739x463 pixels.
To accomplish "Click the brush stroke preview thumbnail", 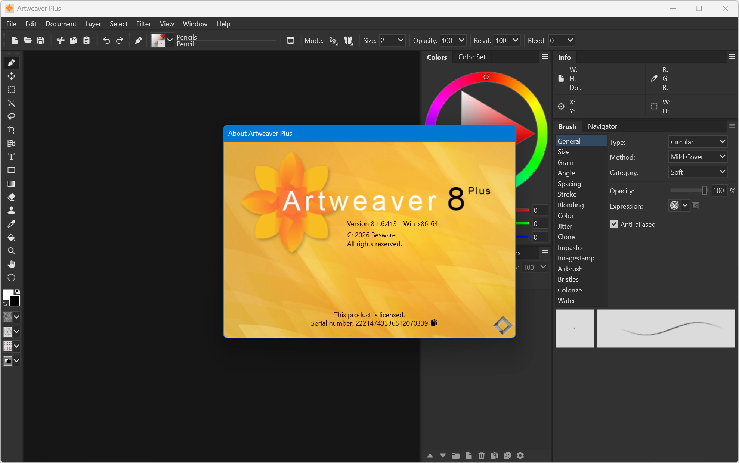I will (x=666, y=328).
